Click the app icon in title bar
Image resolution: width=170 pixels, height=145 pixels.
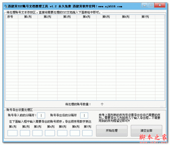tap(6, 6)
